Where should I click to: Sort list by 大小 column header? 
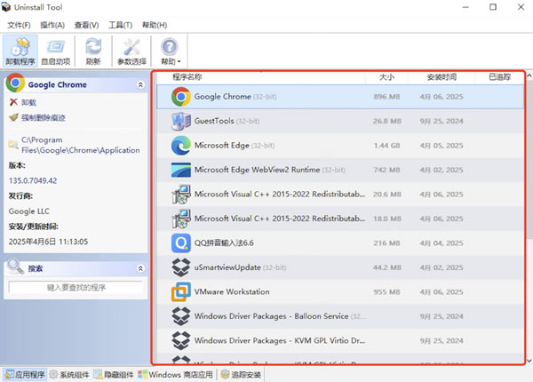(386, 77)
